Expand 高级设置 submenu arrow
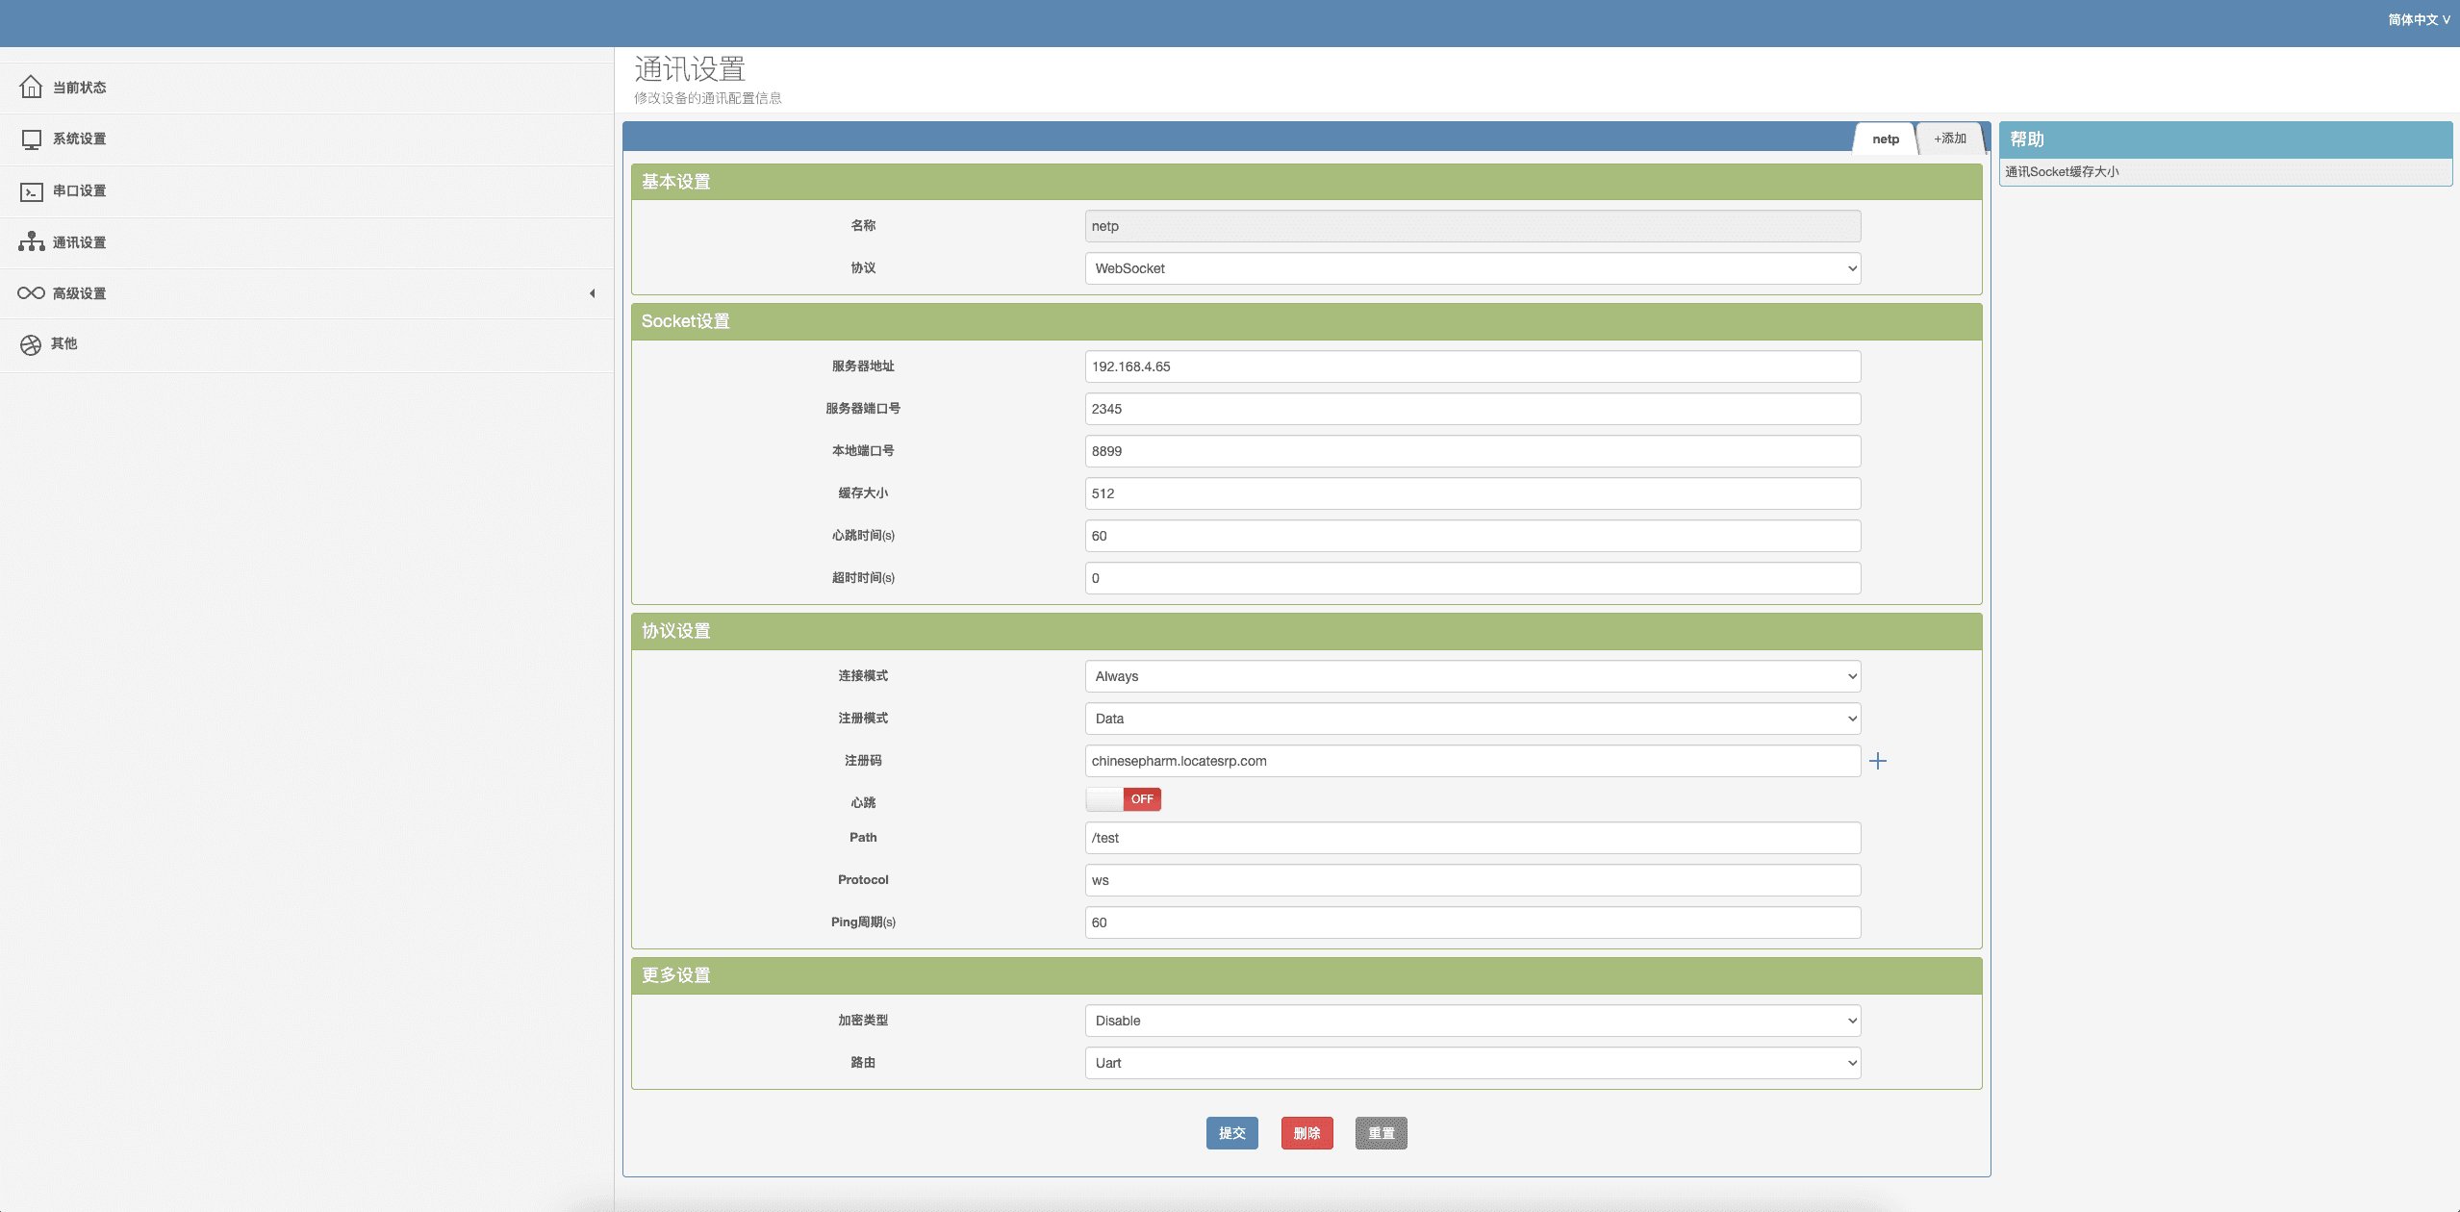The height and width of the screenshot is (1212, 2460). [x=592, y=293]
